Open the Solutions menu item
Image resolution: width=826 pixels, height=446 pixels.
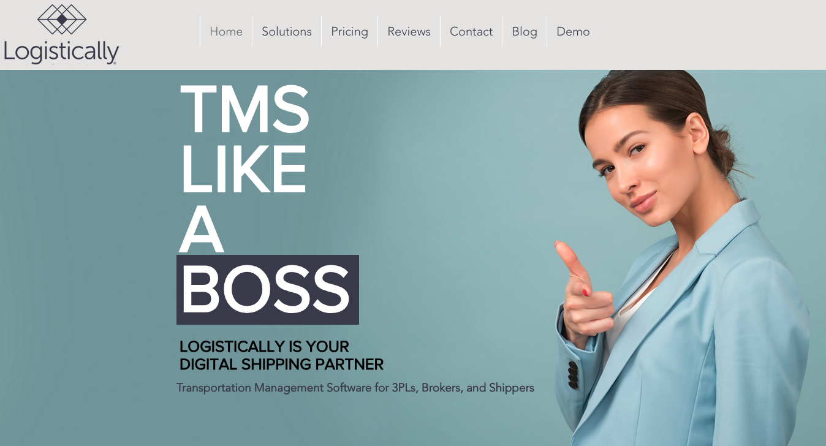coord(287,31)
